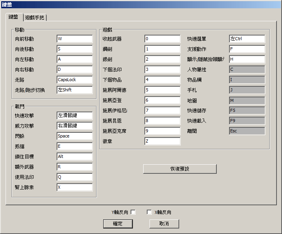Click the 向後移動 key binding field
The image size is (282, 234).
[74, 49]
